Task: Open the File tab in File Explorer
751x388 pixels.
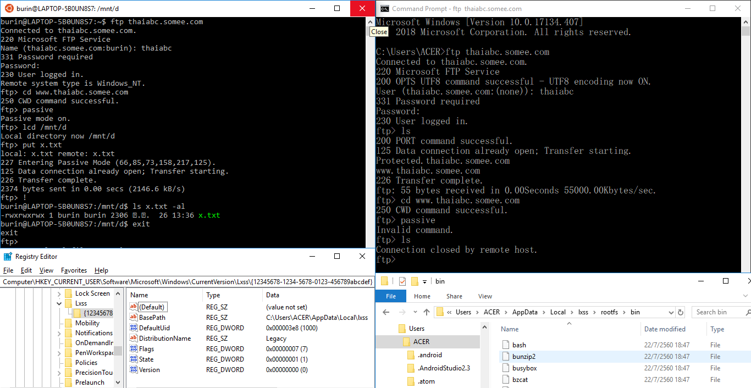Action: [391, 296]
